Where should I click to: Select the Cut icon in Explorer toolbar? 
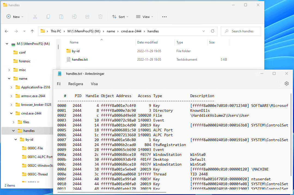(x=35, y=17)
